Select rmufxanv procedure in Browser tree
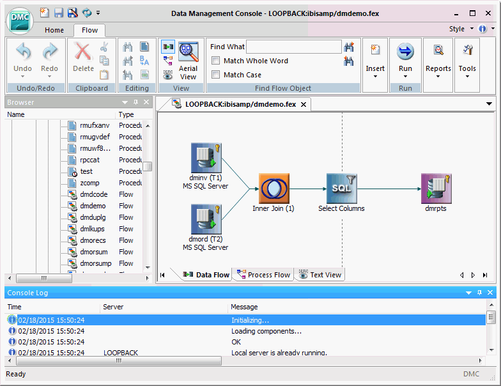 (95, 125)
